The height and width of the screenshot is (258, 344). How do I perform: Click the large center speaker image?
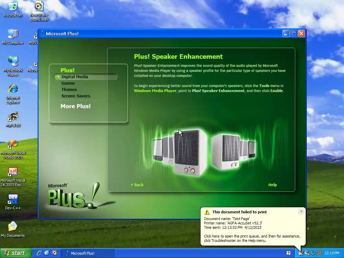[190, 152]
